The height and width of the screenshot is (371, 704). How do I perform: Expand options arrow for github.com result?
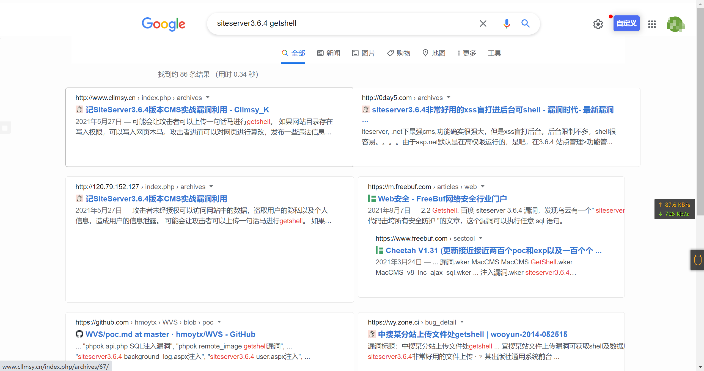pos(219,322)
